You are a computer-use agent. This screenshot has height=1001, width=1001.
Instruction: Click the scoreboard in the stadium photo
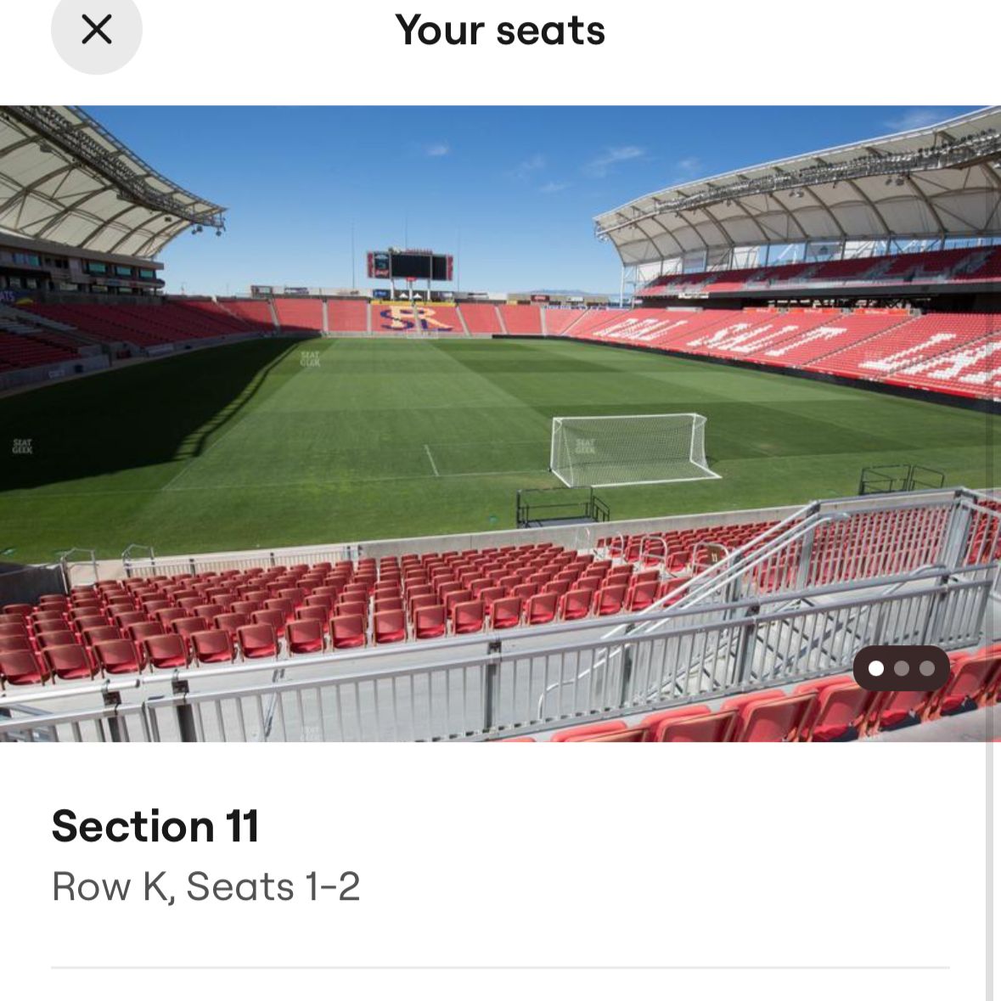(410, 266)
